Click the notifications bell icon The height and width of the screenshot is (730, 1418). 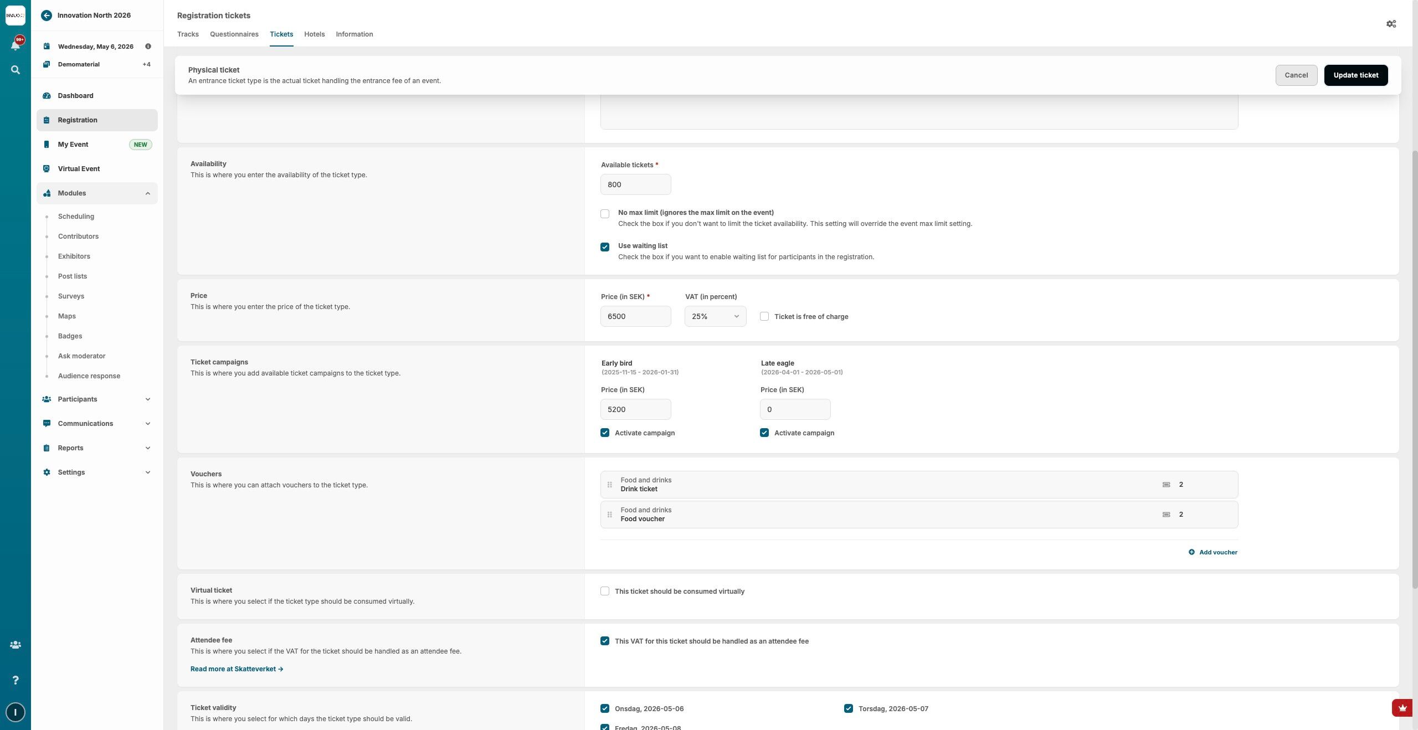tap(16, 45)
